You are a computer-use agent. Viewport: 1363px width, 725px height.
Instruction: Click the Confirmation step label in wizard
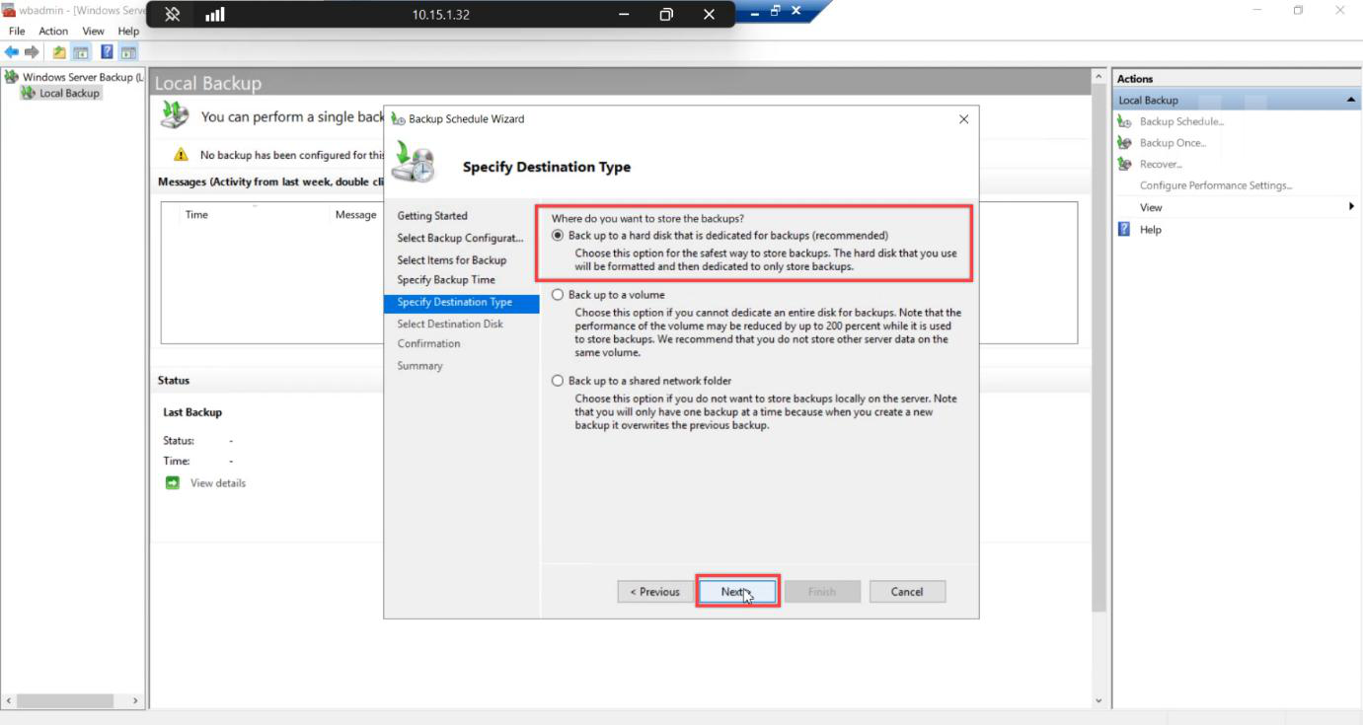(x=428, y=344)
